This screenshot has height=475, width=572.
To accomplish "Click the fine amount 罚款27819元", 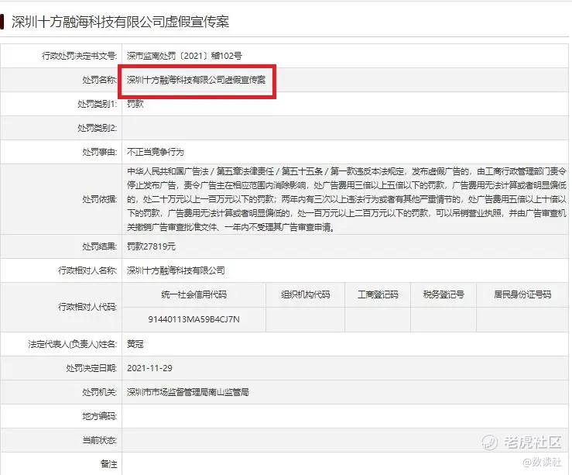I will [x=151, y=246].
